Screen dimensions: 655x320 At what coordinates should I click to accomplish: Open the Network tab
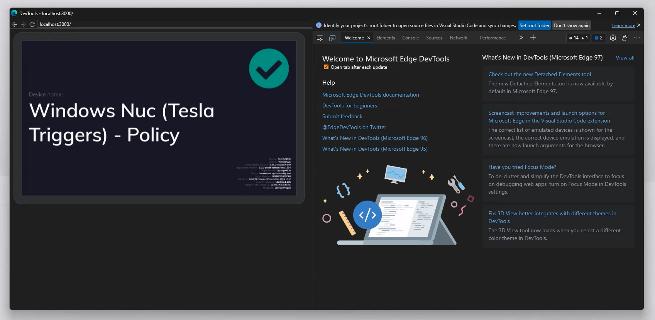458,38
